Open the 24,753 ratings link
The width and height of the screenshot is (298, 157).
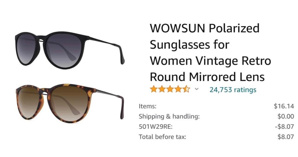[233, 90]
